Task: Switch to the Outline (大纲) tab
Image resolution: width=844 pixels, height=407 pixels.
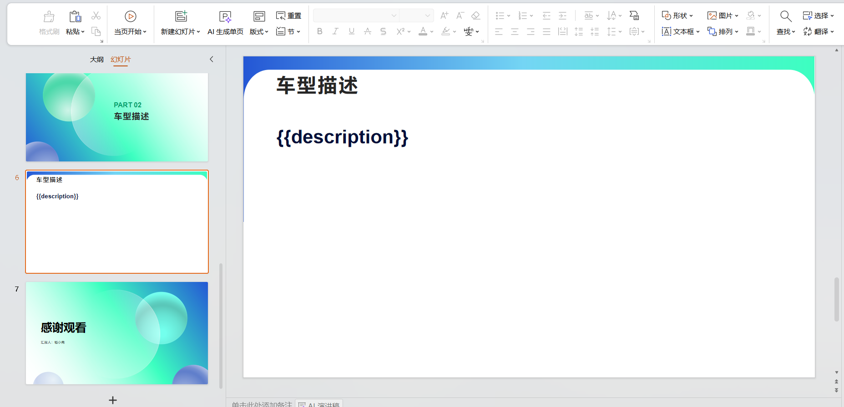Action: point(97,60)
